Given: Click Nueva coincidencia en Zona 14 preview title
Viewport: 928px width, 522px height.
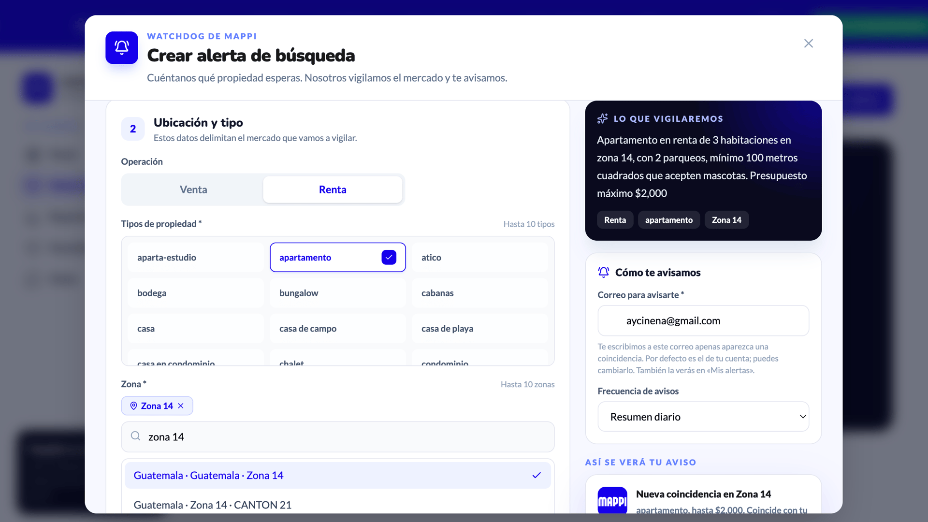Looking at the screenshot, I should click(703, 494).
